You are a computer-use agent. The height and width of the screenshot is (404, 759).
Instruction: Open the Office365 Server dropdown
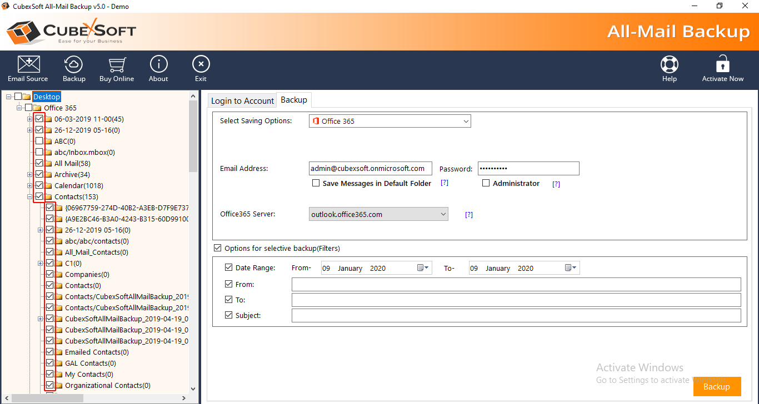click(x=378, y=214)
